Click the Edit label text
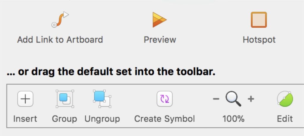The image size is (304, 136). click(x=285, y=119)
